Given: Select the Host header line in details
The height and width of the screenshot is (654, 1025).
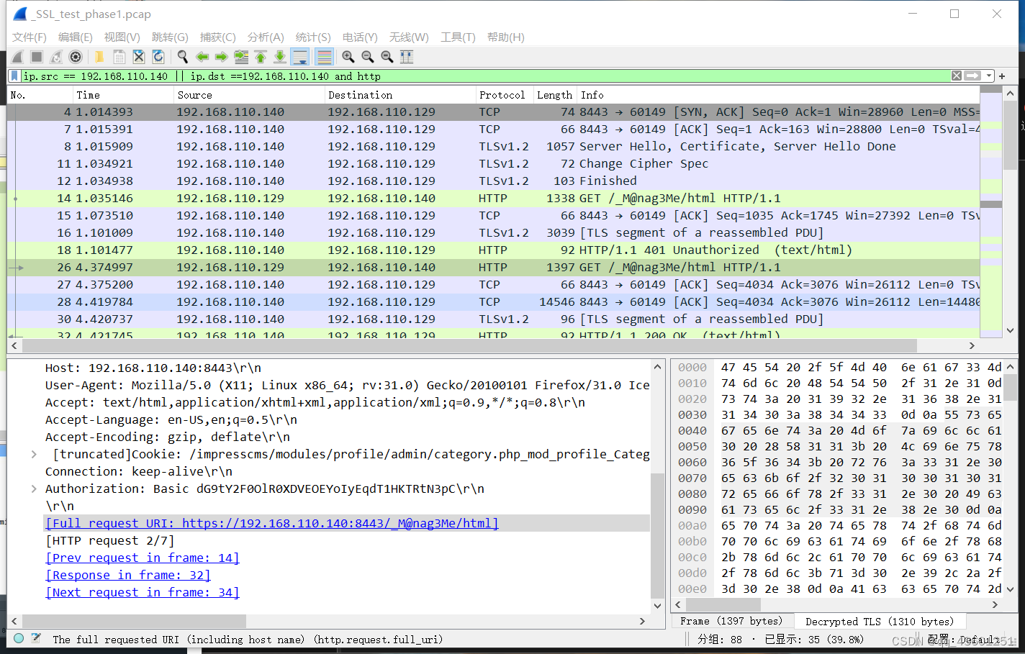Looking at the screenshot, I should click(x=153, y=368).
